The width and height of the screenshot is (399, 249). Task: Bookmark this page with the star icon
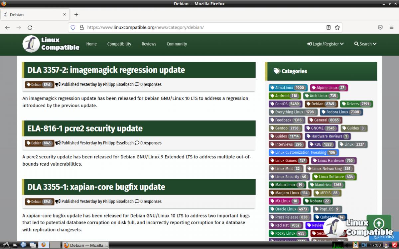[337, 28]
